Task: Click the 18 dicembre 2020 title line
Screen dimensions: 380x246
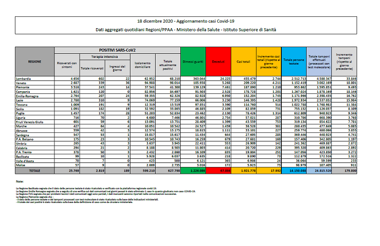Action: [x=189, y=20]
